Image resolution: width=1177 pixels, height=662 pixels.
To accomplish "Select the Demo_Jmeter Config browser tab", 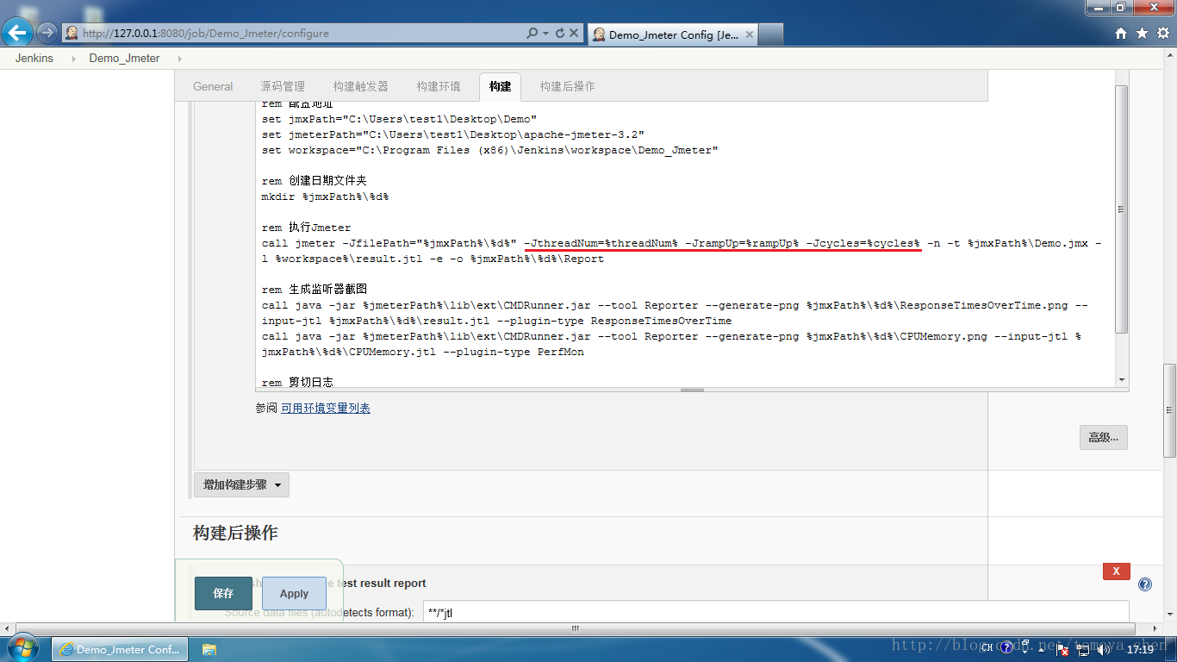I will [672, 34].
